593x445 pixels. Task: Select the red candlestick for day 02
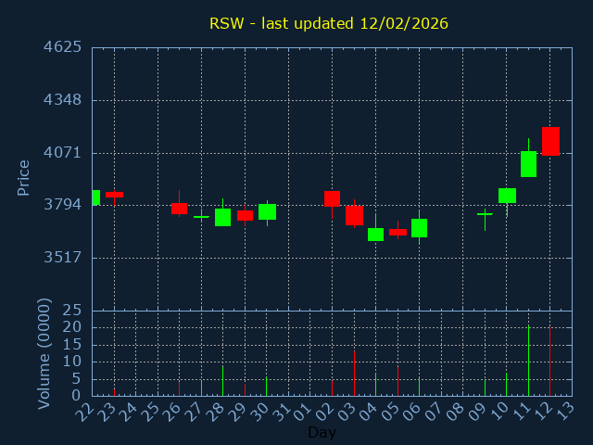tap(332, 198)
